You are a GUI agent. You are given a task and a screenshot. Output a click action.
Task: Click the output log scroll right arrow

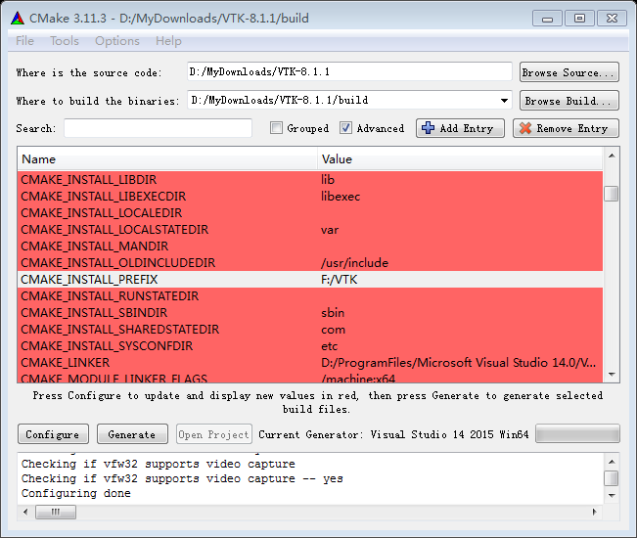(595, 512)
